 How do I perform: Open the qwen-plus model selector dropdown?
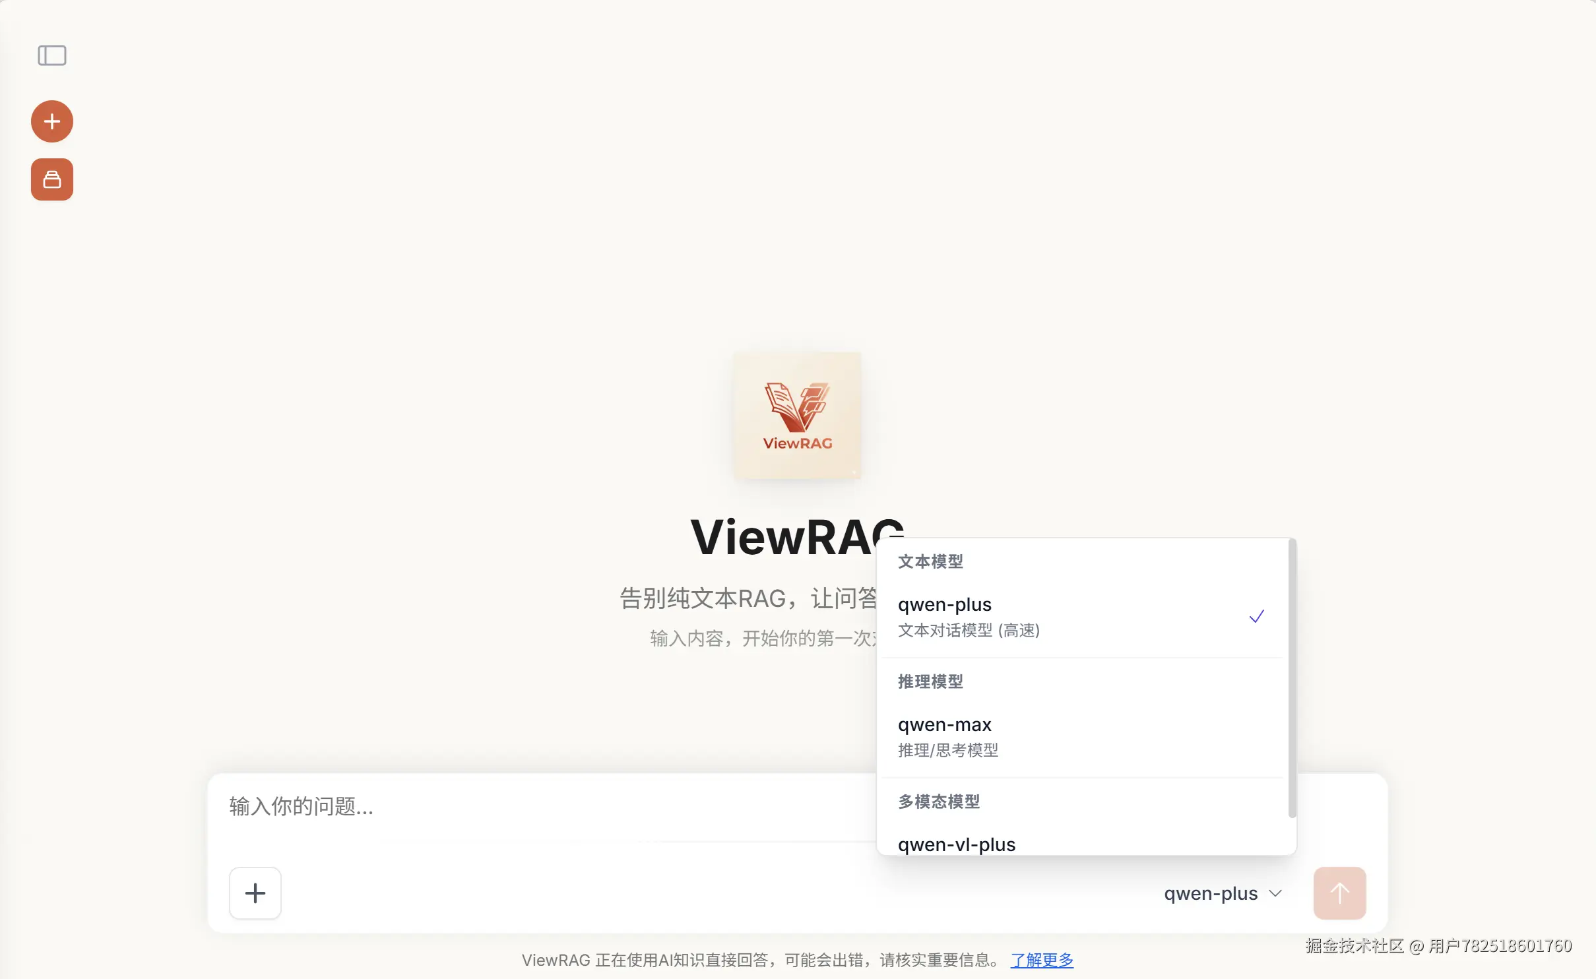[1223, 893]
